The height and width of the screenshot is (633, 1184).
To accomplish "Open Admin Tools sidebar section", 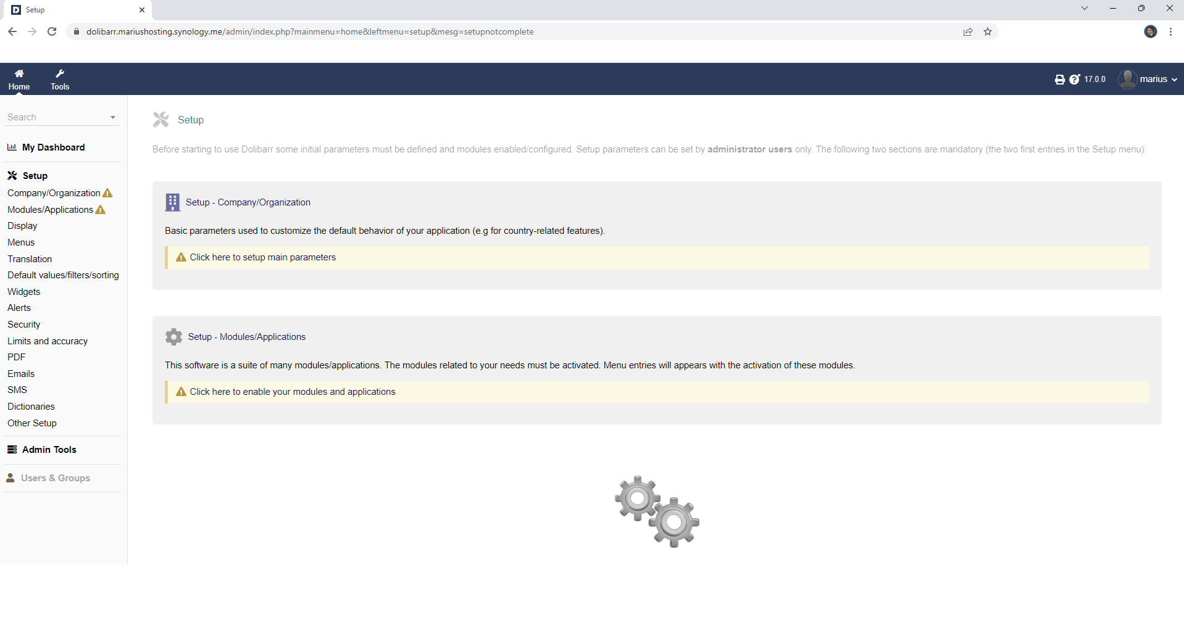I will (49, 450).
